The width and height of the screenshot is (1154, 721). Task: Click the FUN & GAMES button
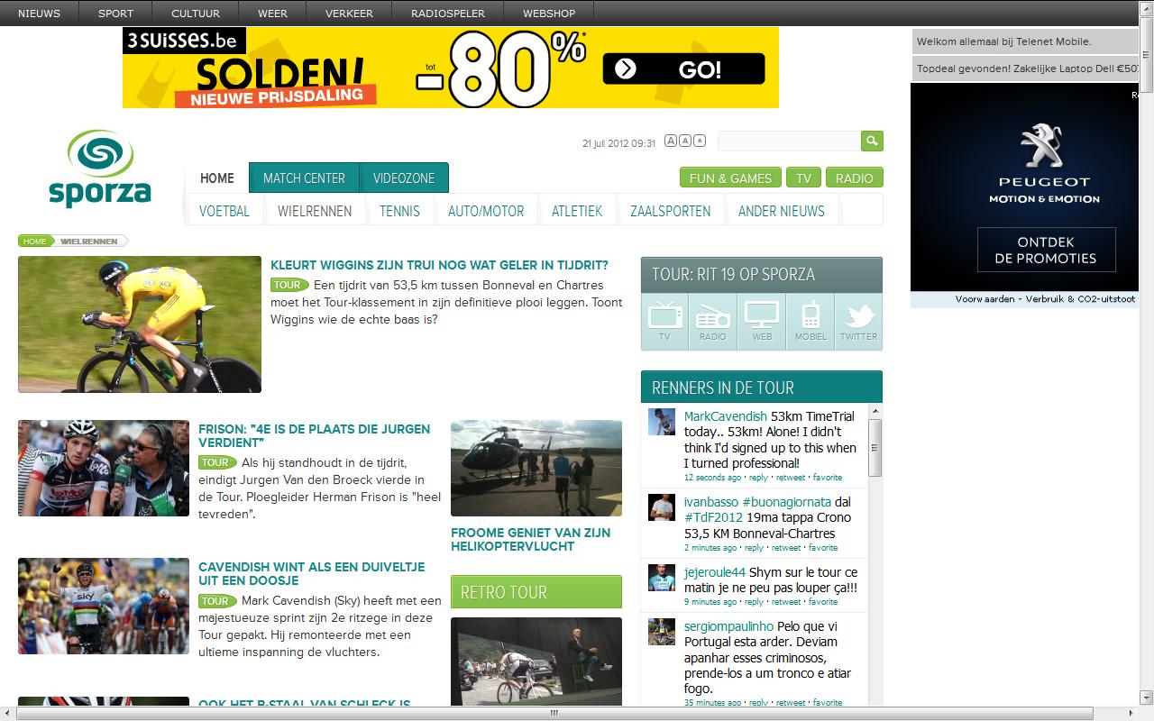click(730, 178)
